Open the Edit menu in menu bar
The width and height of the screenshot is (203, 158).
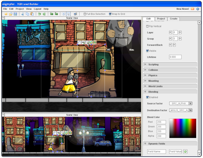tap(11, 9)
